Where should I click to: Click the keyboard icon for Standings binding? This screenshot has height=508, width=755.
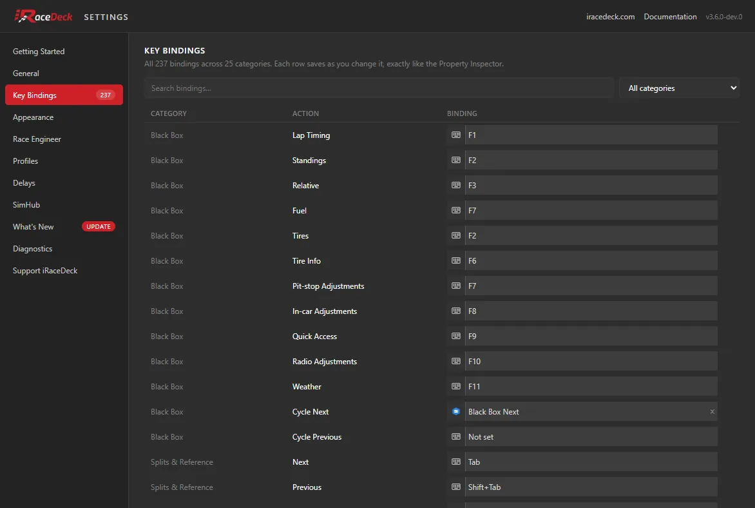point(455,160)
